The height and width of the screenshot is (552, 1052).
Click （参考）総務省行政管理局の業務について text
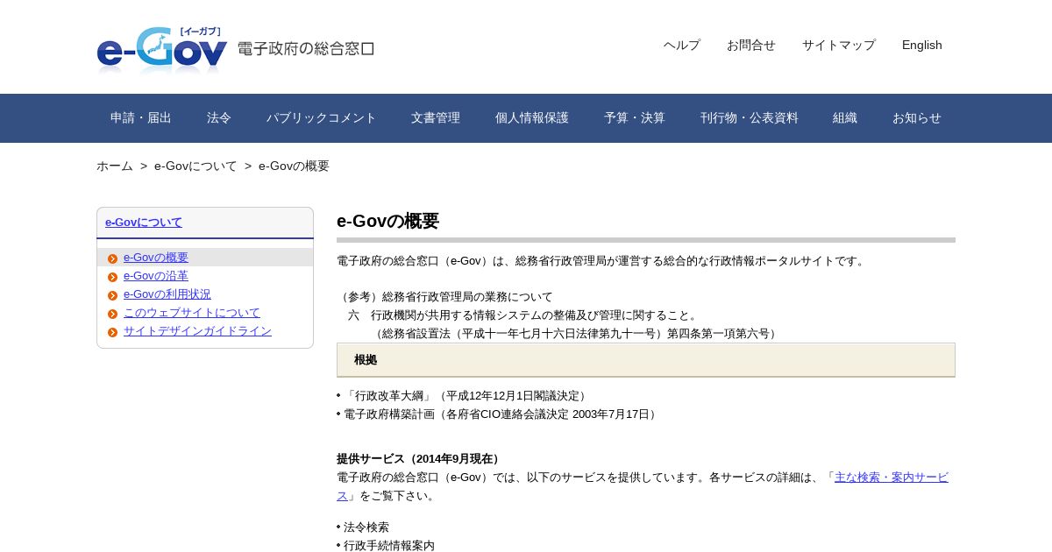click(445, 297)
